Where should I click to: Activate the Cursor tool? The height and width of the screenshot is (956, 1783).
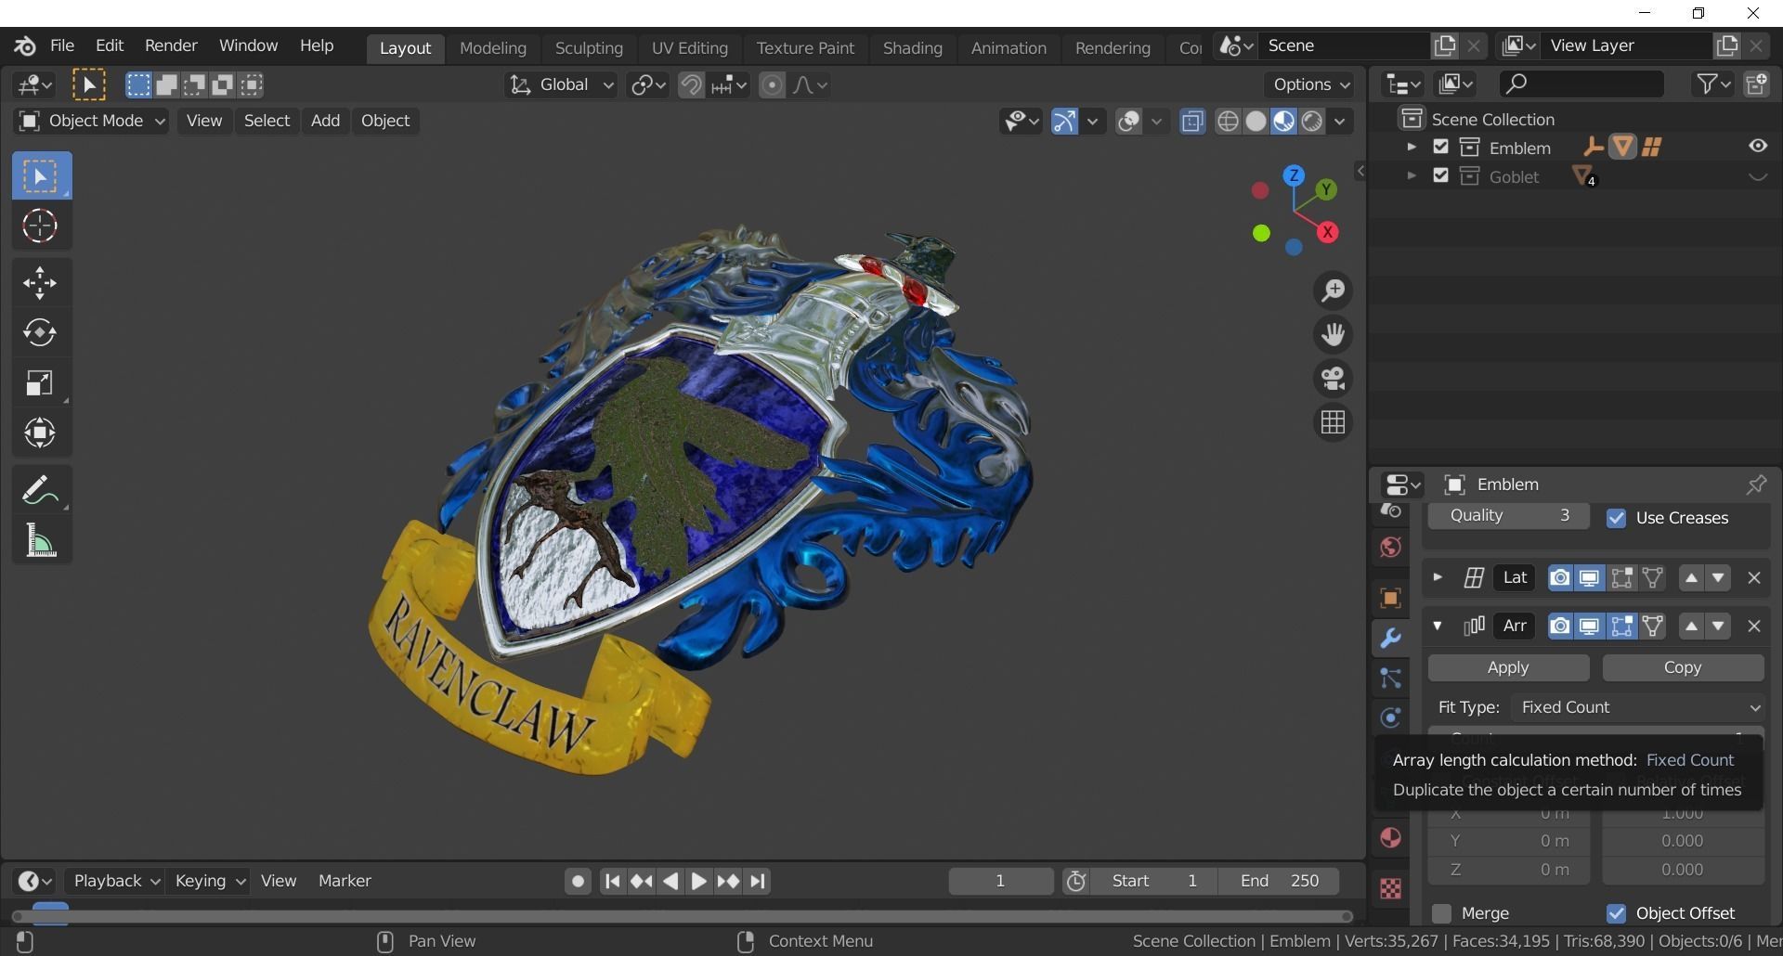40,226
